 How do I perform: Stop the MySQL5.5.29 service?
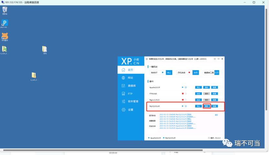click(198, 106)
